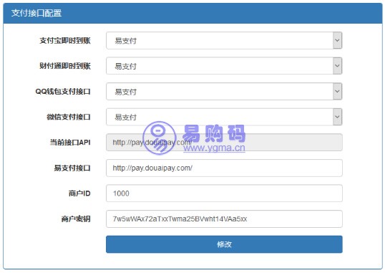Screen dimensions: 385x273
Task: Click the QQ钱包支付接口 label
Action: [63, 92]
